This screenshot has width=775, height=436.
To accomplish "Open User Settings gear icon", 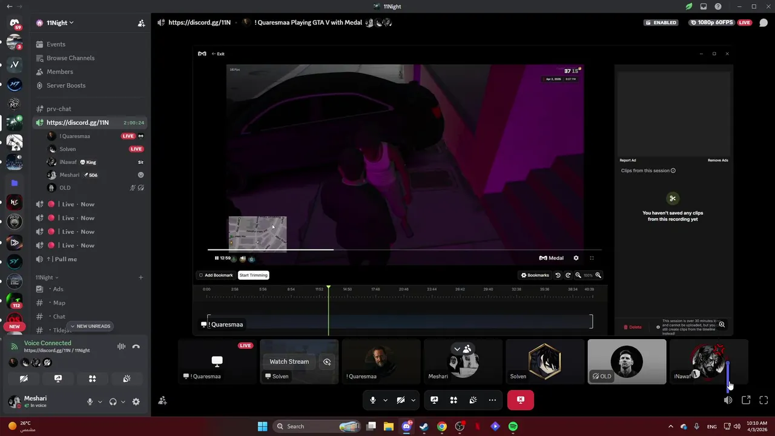I will 136,401.
